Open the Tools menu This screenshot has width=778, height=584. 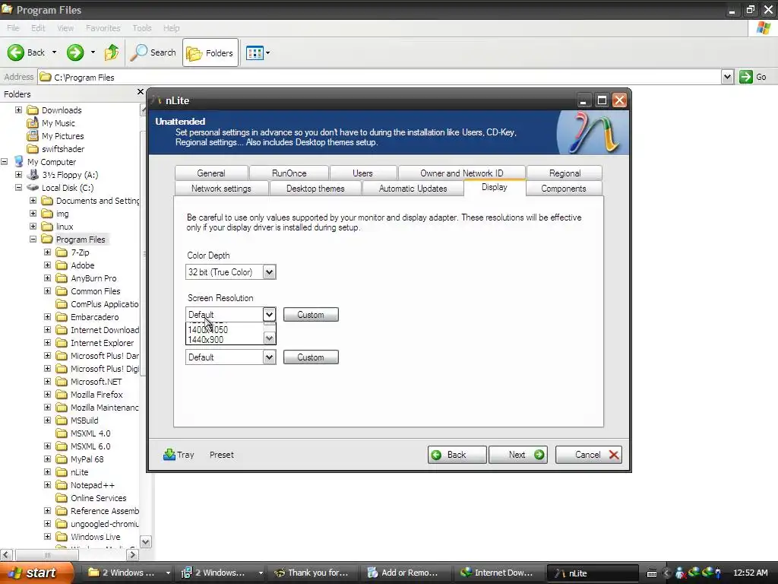coord(142,28)
